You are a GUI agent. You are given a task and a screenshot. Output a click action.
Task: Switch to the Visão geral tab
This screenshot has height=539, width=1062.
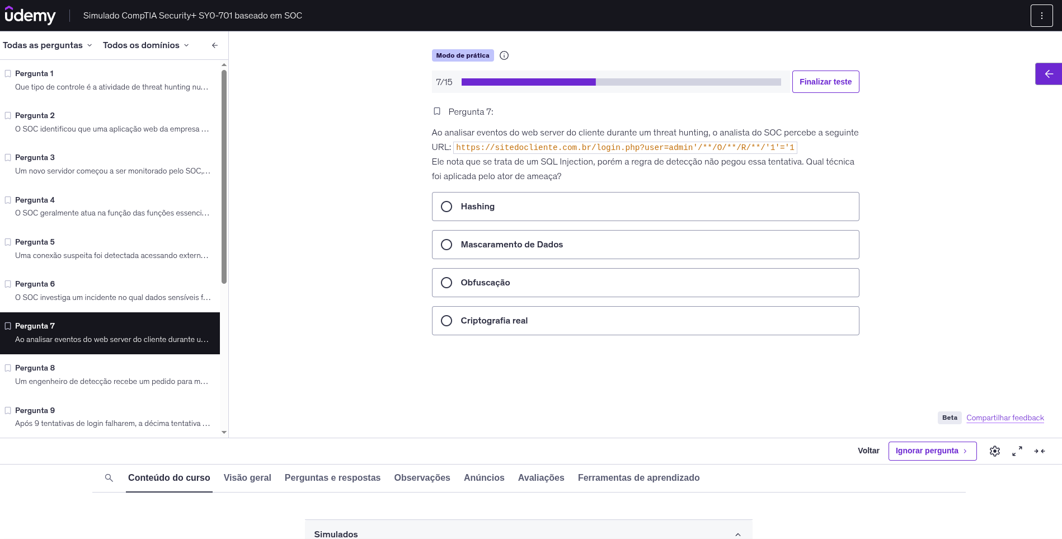pos(247,478)
